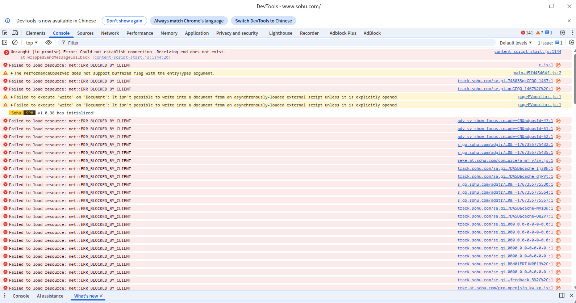
Task: Click the 1 Issue link in console toolbar
Action: [550, 43]
